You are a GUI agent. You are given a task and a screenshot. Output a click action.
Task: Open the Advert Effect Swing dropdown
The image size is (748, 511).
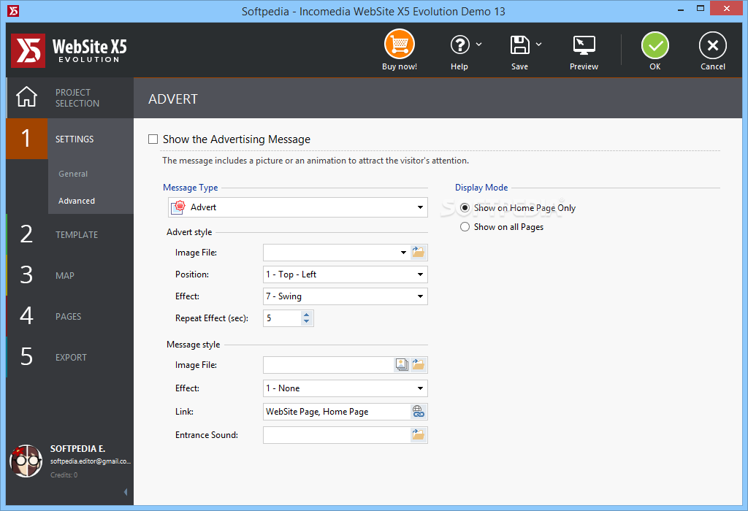pos(346,296)
